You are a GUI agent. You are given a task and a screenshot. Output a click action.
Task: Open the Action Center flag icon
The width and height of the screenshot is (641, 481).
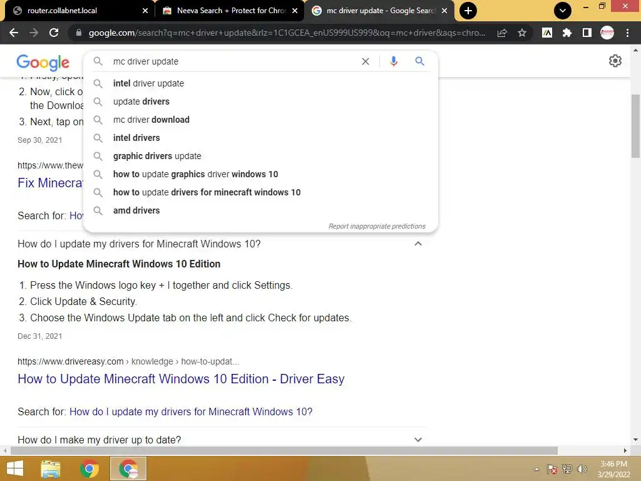tap(551, 469)
